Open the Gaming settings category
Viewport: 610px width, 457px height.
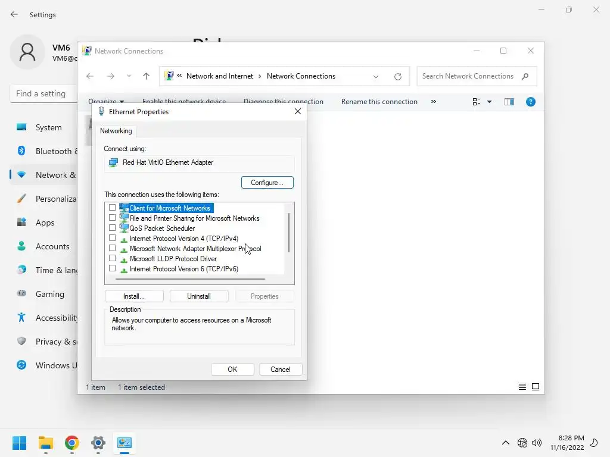pos(43,294)
